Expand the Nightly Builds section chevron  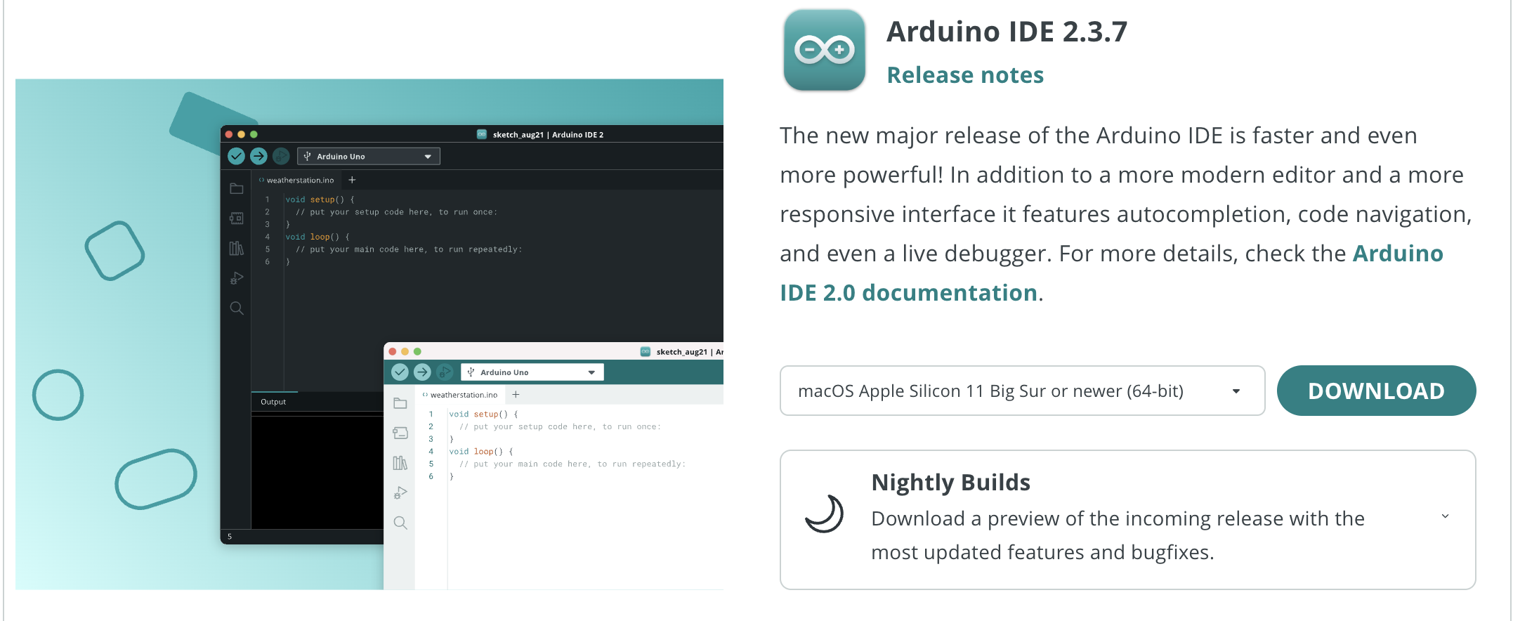click(x=1446, y=516)
